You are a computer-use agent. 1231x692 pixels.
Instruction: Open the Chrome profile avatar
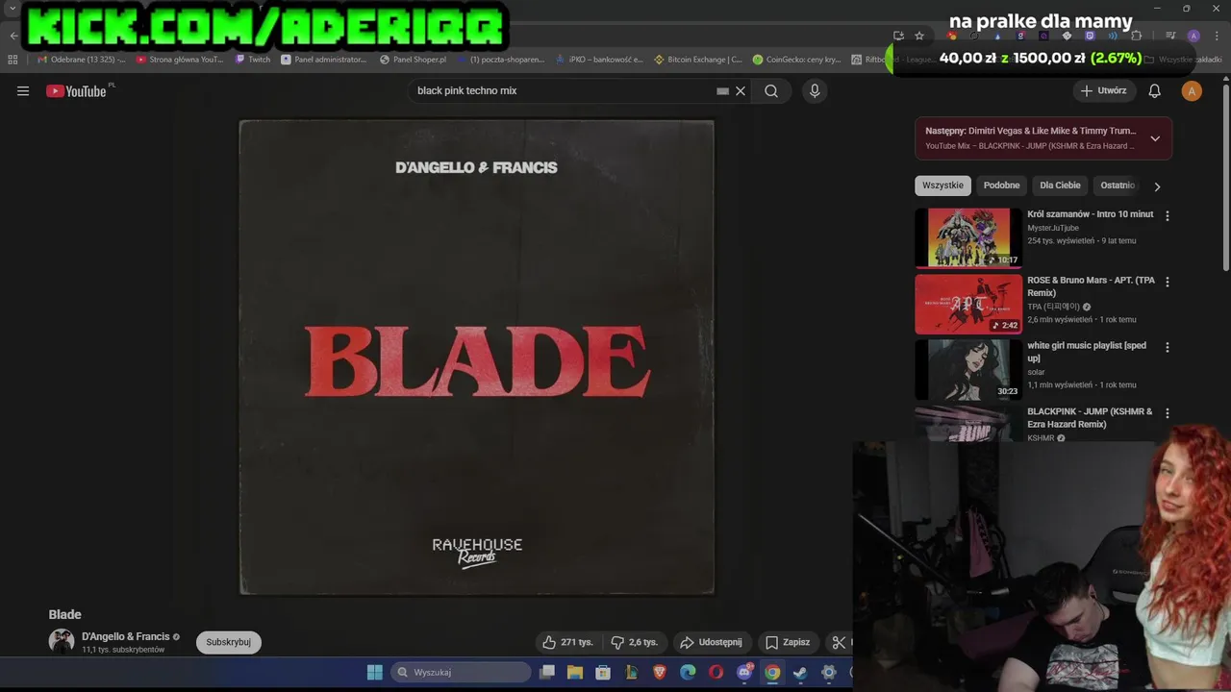click(1193, 36)
